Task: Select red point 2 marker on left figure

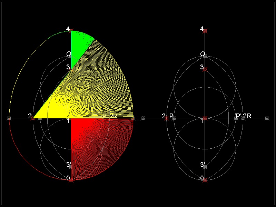Action: coord(32,118)
